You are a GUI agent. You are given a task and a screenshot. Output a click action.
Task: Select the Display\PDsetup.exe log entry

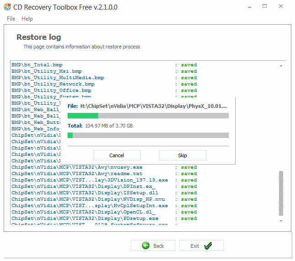pyautogui.click(x=104, y=218)
